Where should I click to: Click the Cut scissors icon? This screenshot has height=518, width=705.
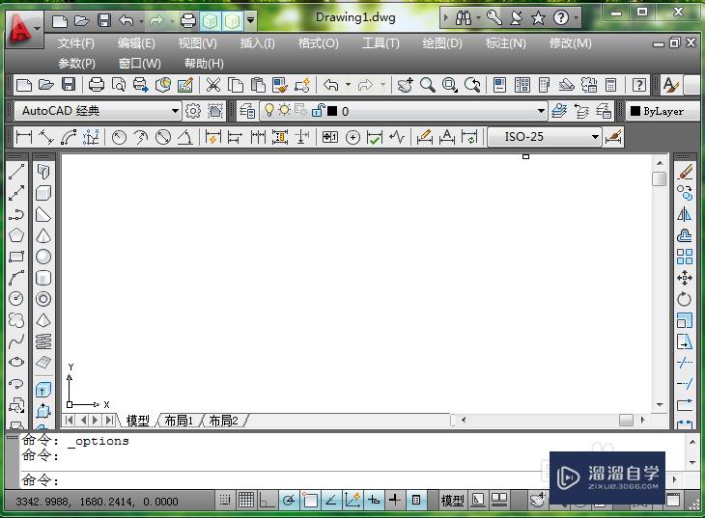click(x=213, y=85)
